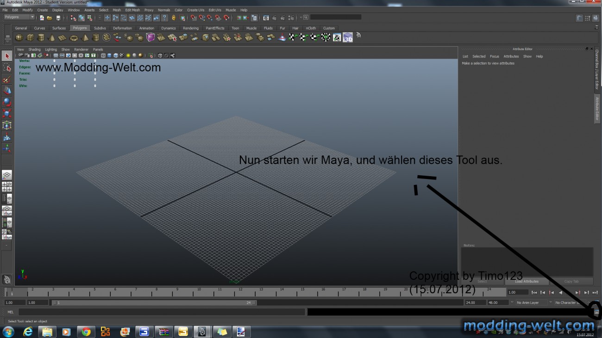This screenshot has height=338, width=602.
Task: Create a polygon torus from shelf
Action: 74,37
